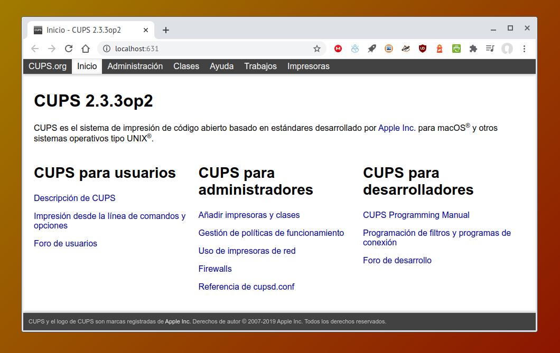
Task: Switch to the Impresoras tab
Action: tap(308, 66)
